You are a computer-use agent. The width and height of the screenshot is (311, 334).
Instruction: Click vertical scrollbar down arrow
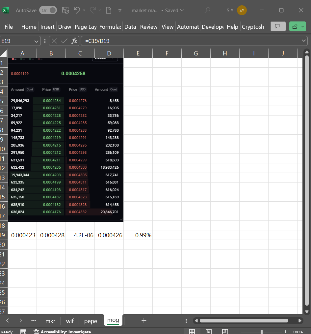coord(307,312)
